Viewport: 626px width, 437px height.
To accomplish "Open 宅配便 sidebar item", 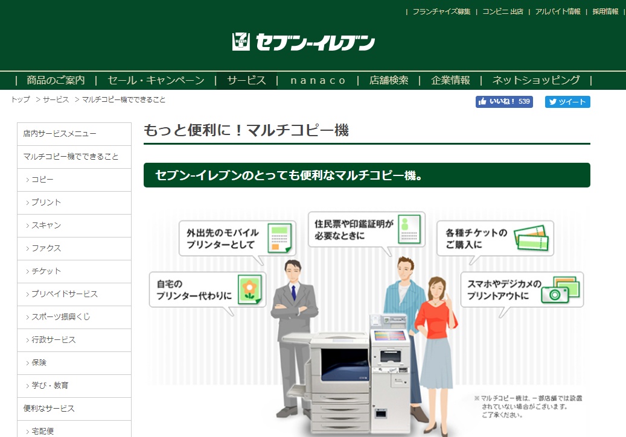I will 74,429.
